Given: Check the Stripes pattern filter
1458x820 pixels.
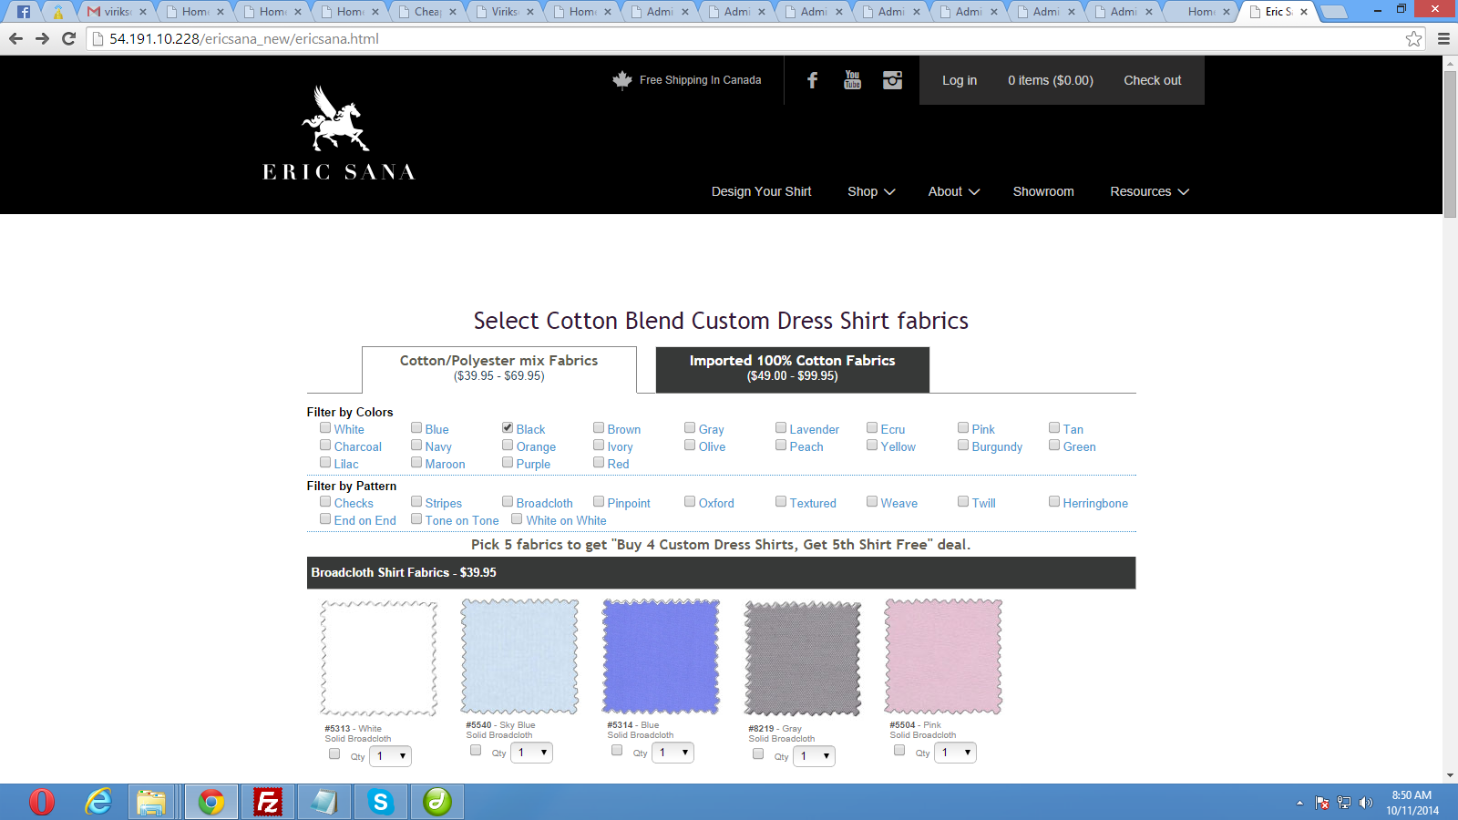Looking at the screenshot, I should [416, 501].
